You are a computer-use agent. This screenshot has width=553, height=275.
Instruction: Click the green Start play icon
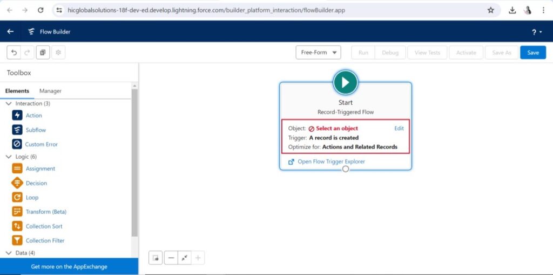pyautogui.click(x=345, y=82)
